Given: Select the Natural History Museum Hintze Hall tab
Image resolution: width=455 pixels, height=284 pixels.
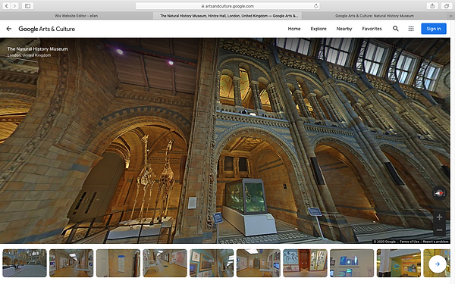Looking at the screenshot, I should click(x=227, y=16).
